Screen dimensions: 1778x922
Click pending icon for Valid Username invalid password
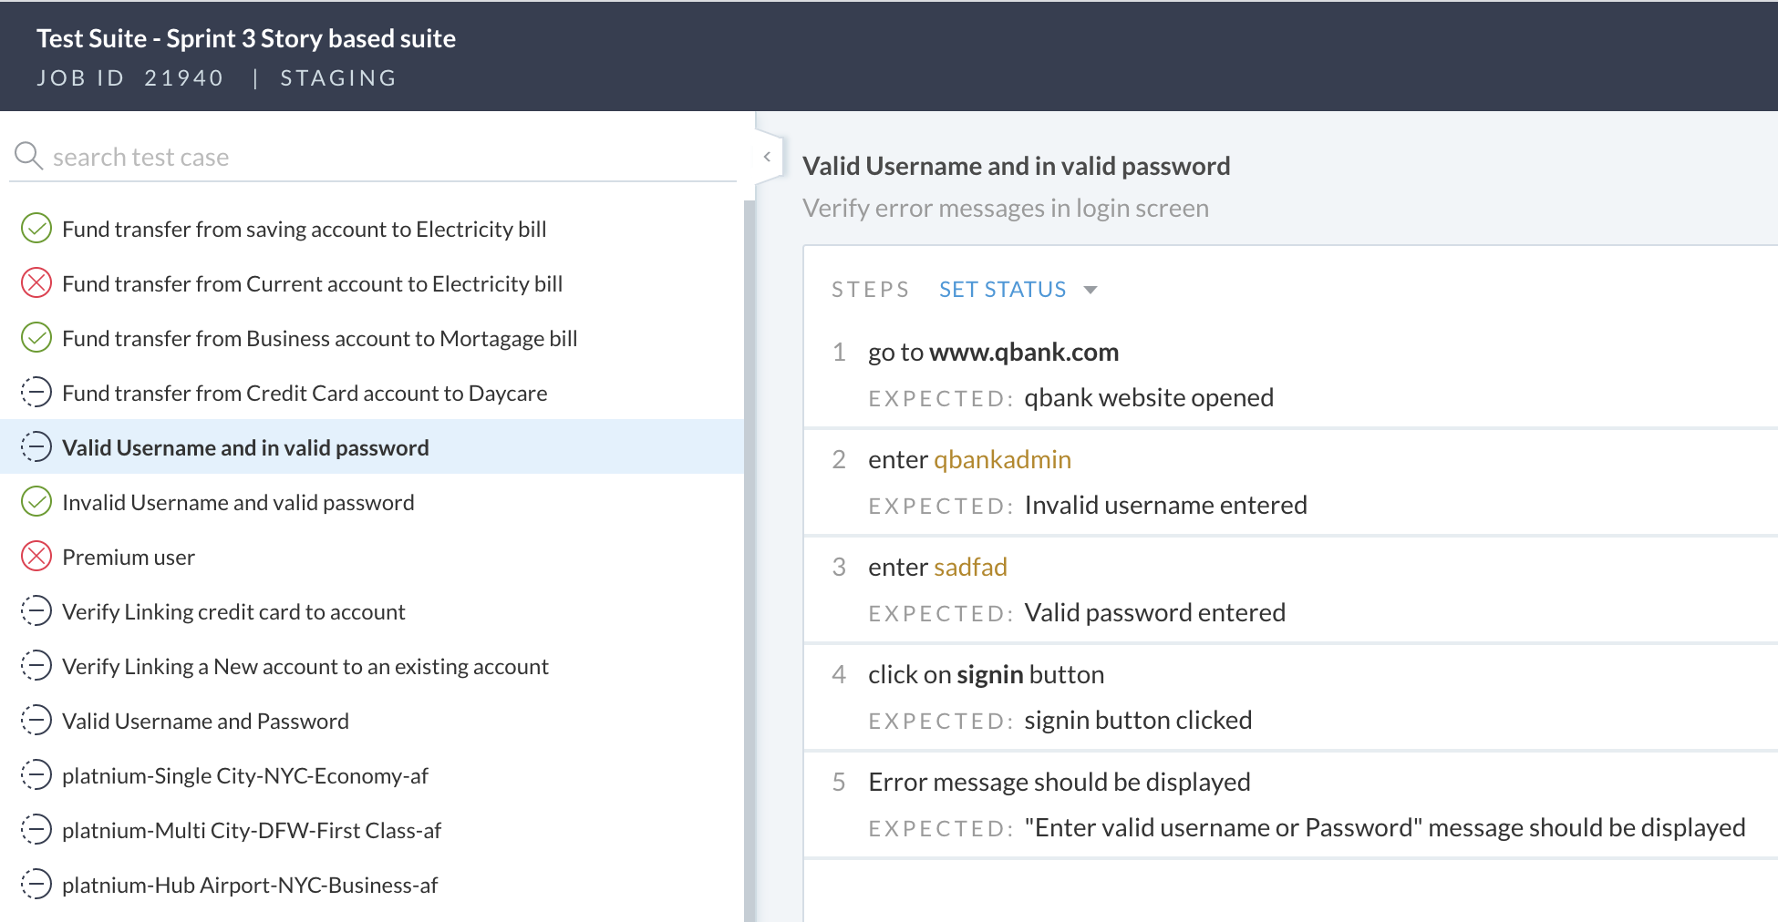(36, 447)
